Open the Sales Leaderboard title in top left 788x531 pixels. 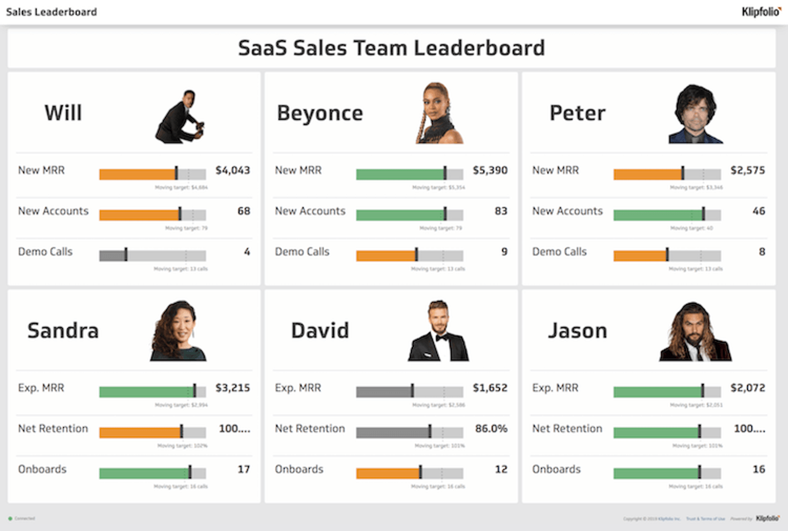click(51, 11)
